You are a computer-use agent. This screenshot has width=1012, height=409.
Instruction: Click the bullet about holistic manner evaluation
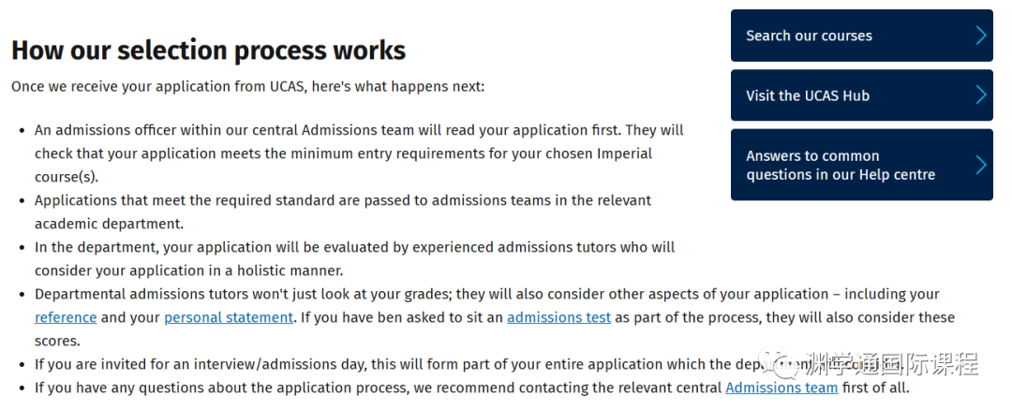click(x=355, y=258)
